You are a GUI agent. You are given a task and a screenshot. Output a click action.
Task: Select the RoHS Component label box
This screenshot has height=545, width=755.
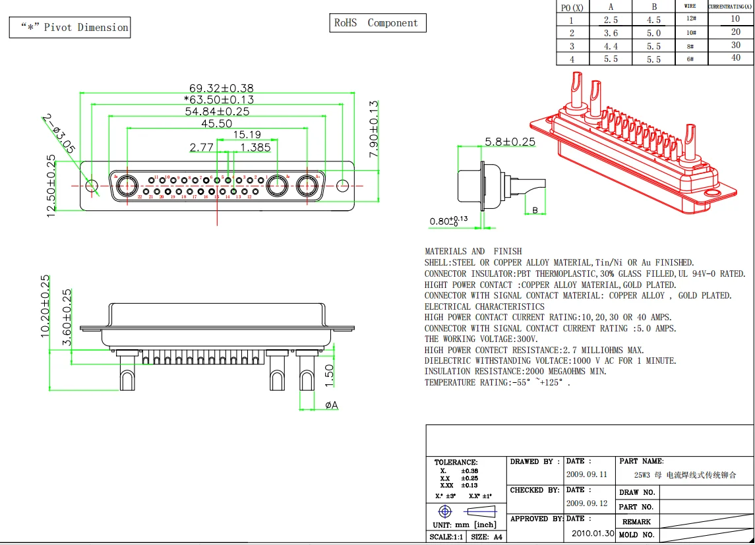coord(377,23)
